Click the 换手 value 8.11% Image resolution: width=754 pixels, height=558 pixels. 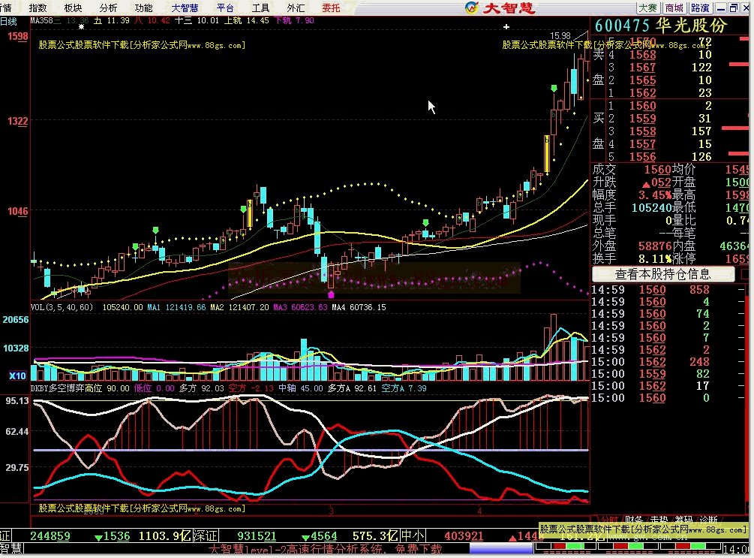coord(655,258)
